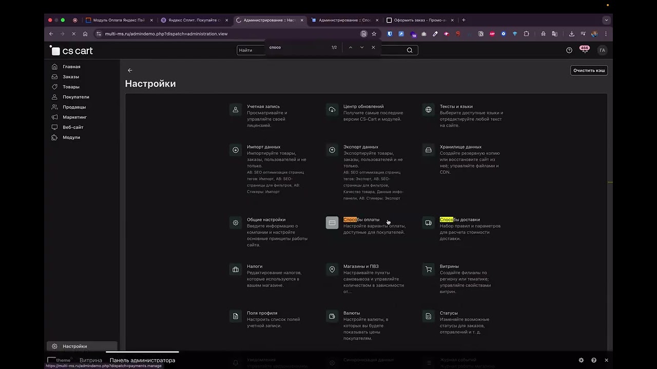Click the Импорт данных icon

(x=236, y=150)
